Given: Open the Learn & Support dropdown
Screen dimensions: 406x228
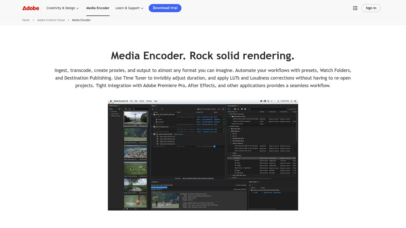Looking at the screenshot, I should point(129,8).
